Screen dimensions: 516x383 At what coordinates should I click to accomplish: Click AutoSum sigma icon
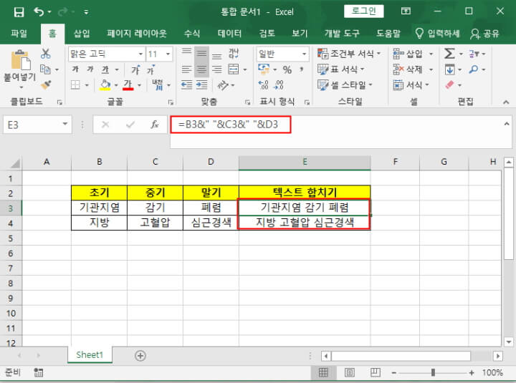(x=449, y=53)
